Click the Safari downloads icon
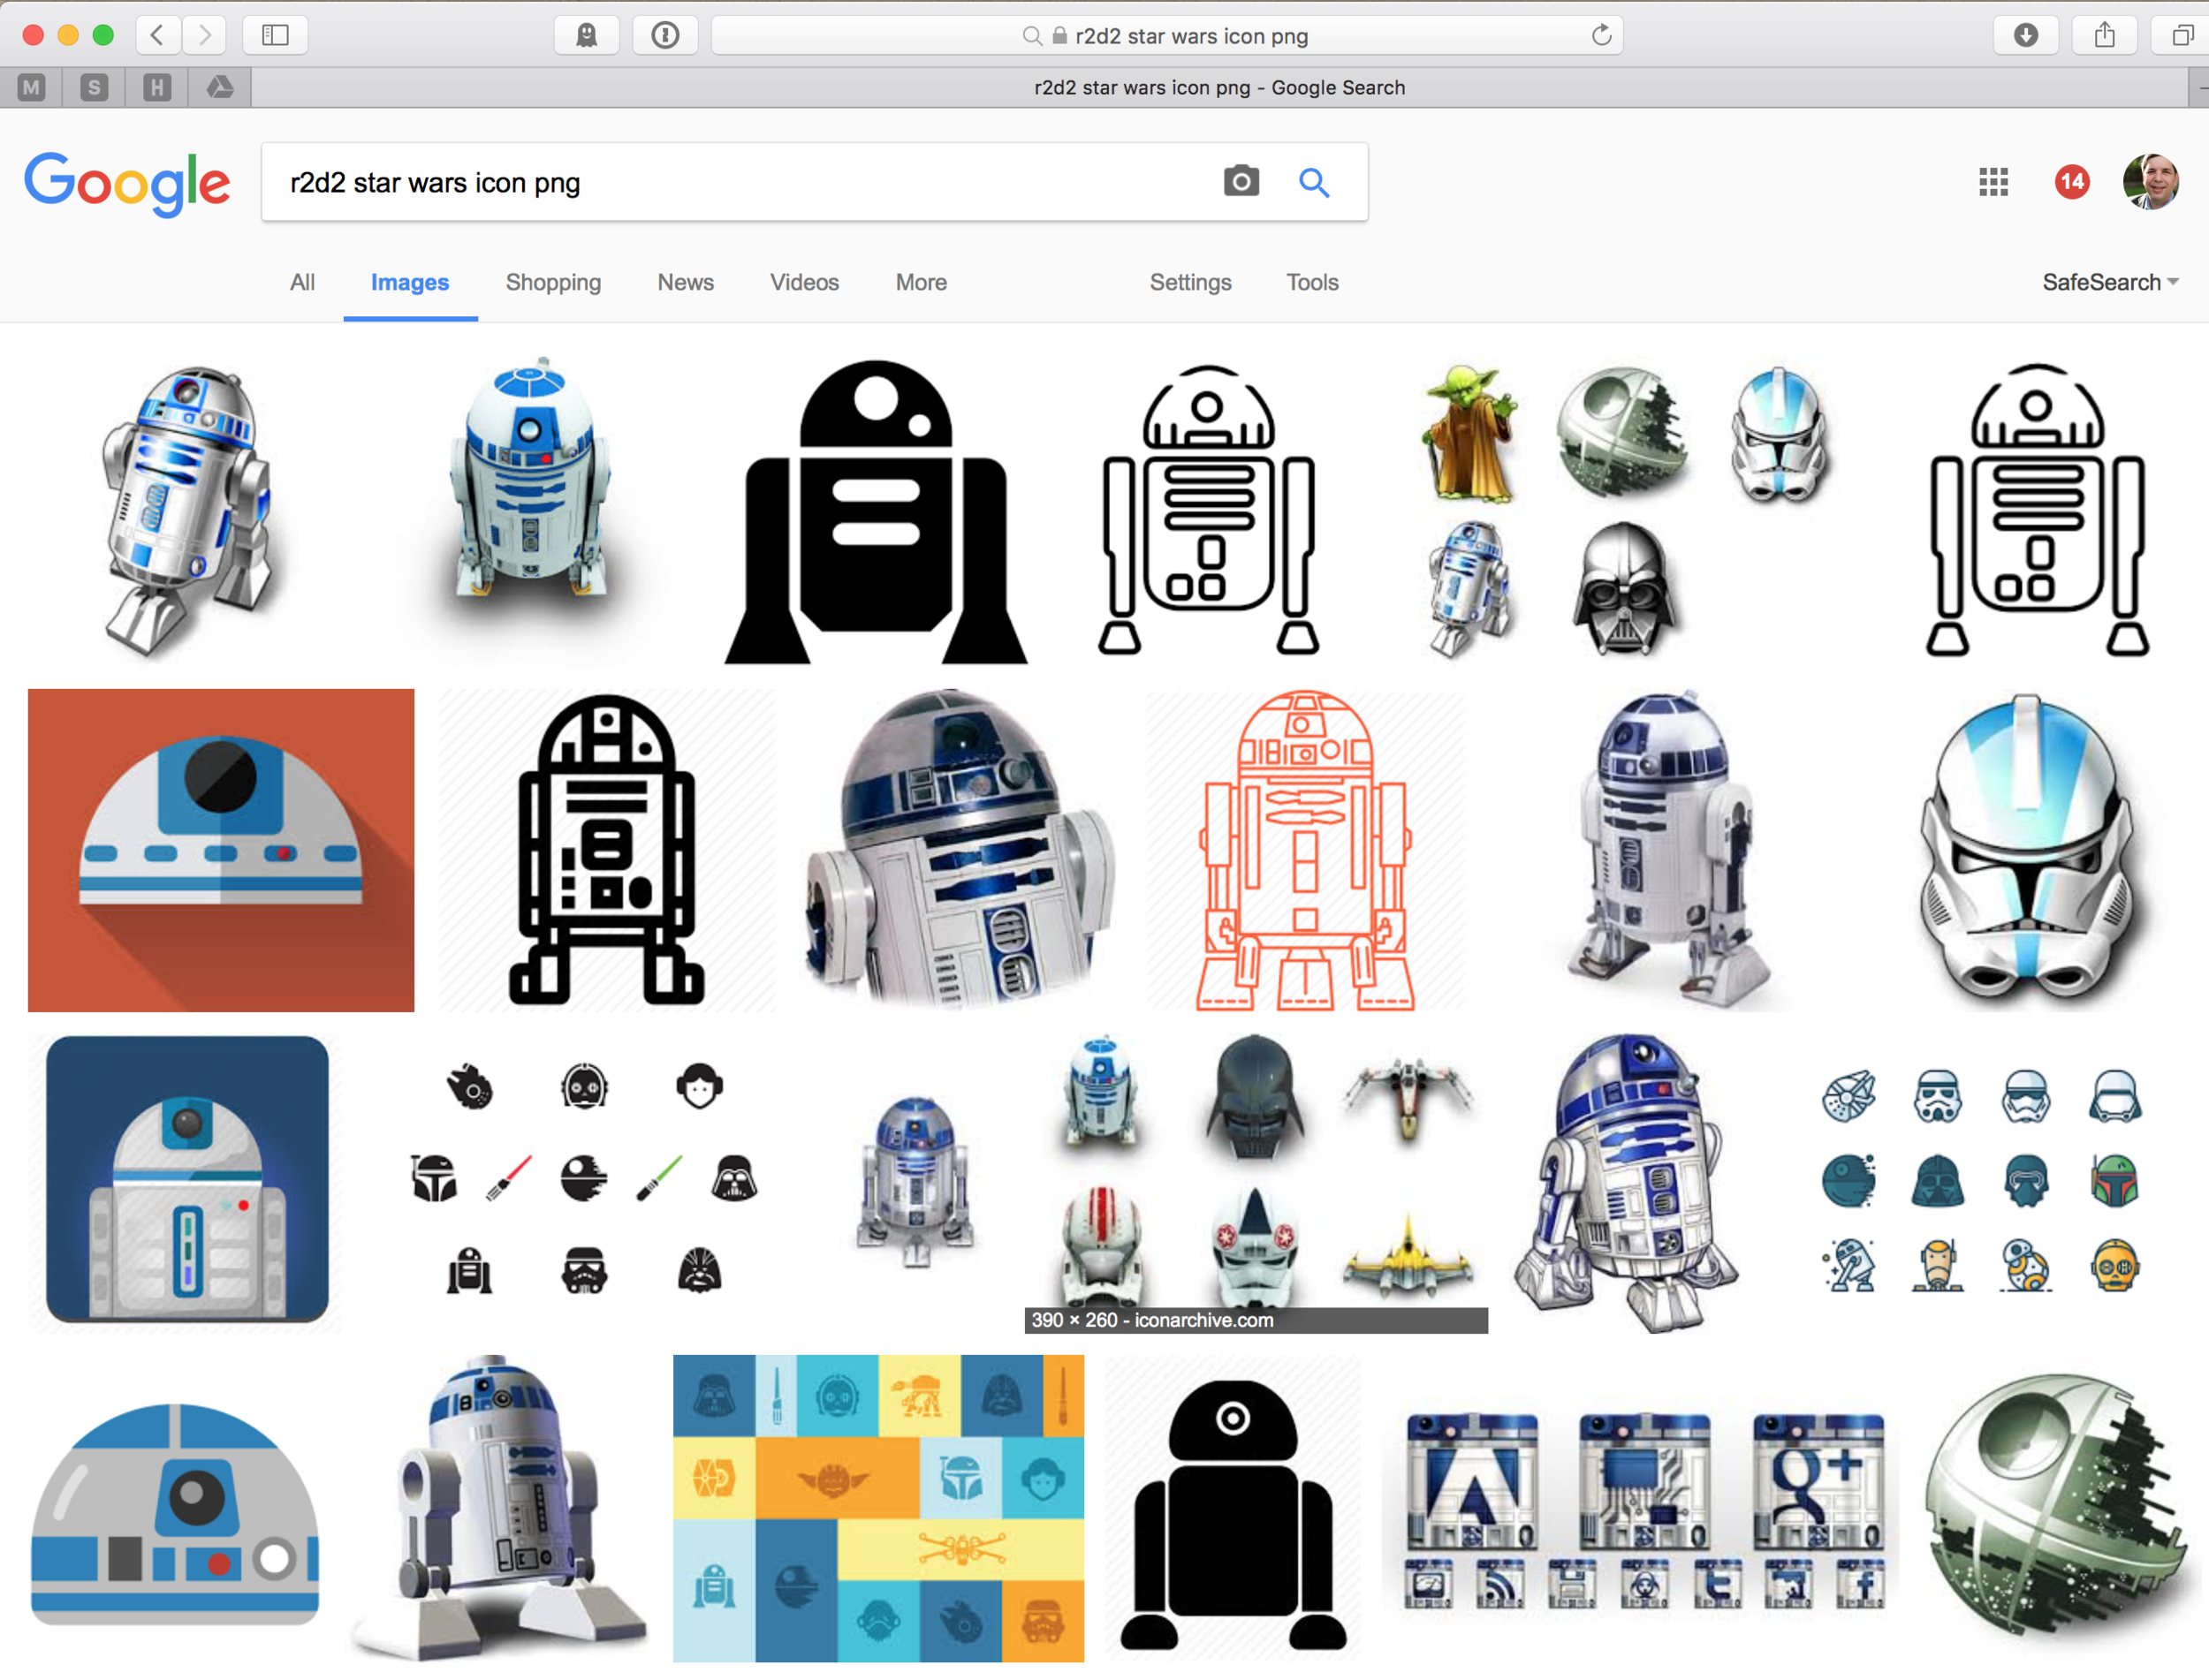This screenshot has height=1680, width=2209. pos(2025,36)
